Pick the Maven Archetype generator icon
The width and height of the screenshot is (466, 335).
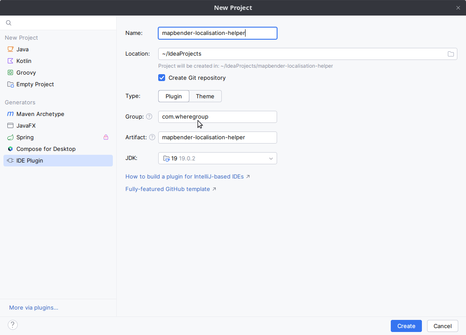click(10, 114)
